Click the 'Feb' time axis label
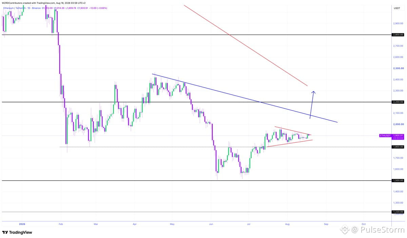The height and width of the screenshot is (238, 407). pyautogui.click(x=61, y=224)
